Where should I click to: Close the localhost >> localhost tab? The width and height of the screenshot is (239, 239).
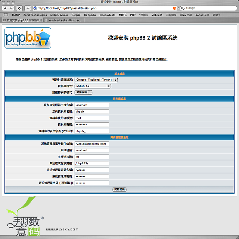(46, 20)
